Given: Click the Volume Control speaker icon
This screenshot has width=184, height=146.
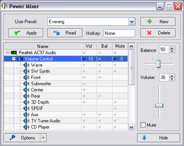Looking at the screenshot, I should coord(20,59).
